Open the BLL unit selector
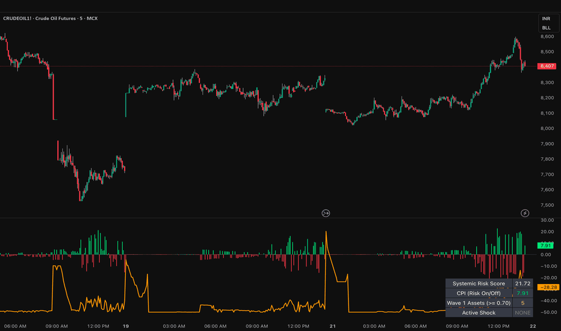561x331 pixels. point(546,28)
